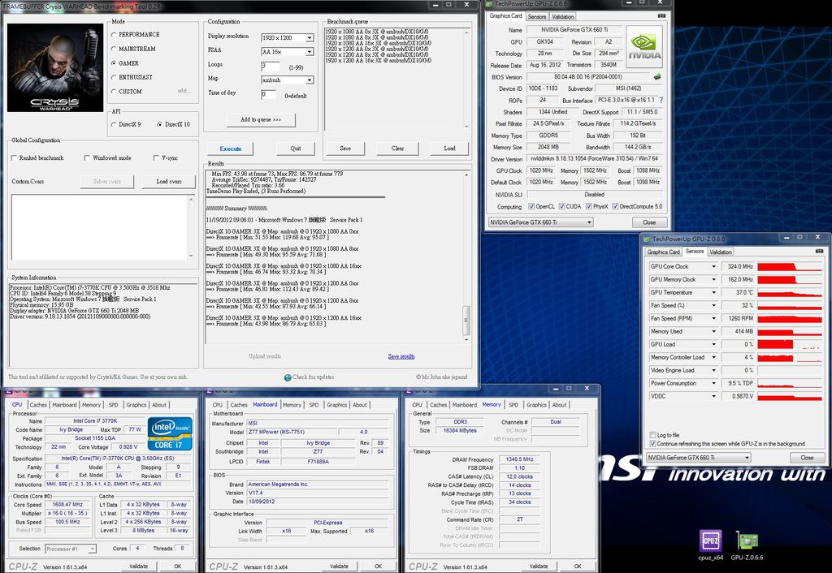The height and width of the screenshot is (573, 832).
Task: Click the Load cvars button
Action: (x=169, y=181)
